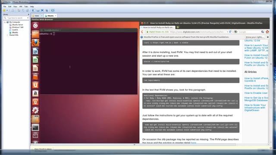Toggle VMware library sidebar view icon
276x155 pixels.
click(33, 10)
